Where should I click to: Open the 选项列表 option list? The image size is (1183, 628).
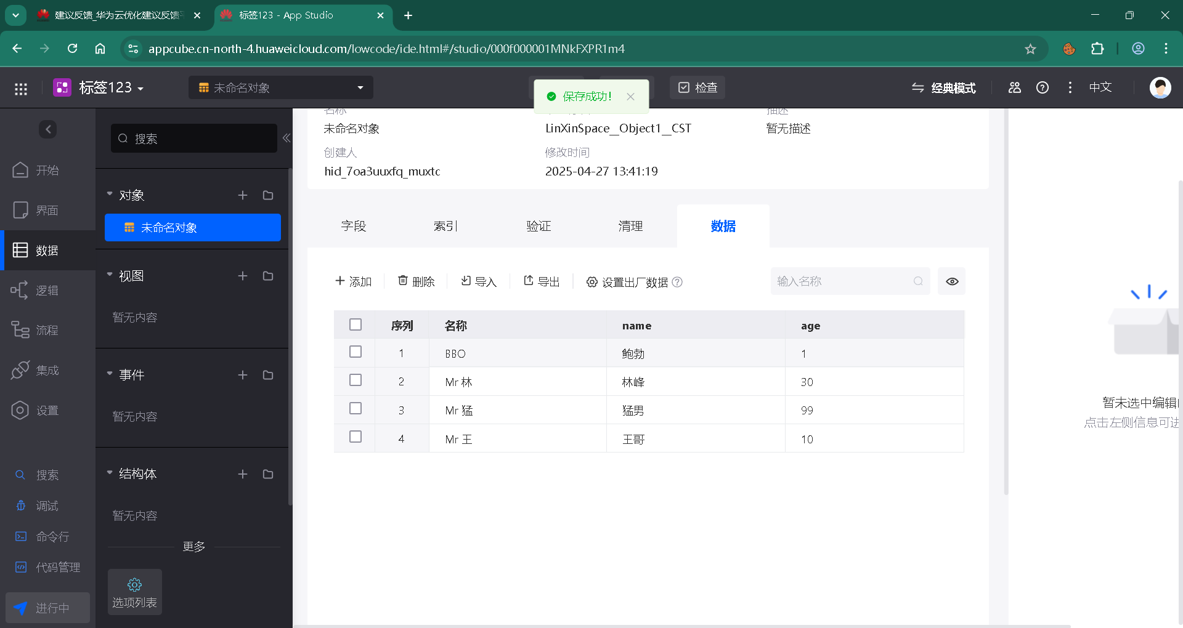coord(135,592)
